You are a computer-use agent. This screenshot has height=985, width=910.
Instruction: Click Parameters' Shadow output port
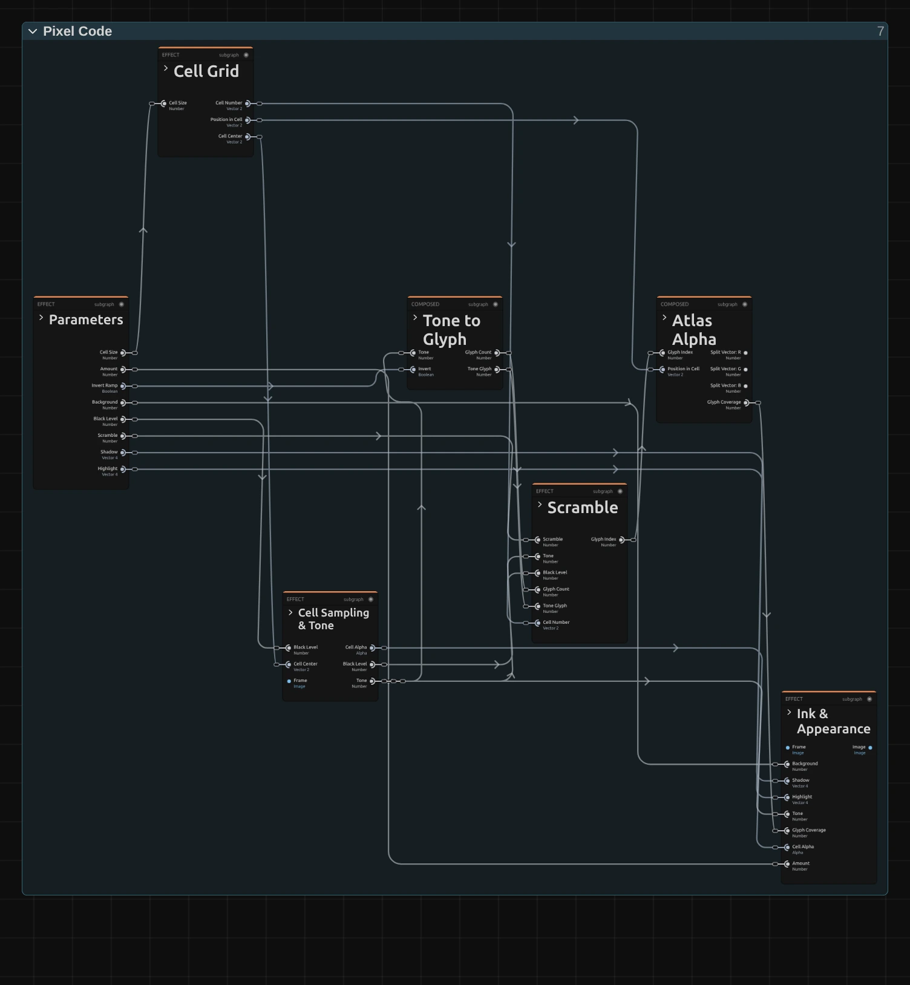123,453
